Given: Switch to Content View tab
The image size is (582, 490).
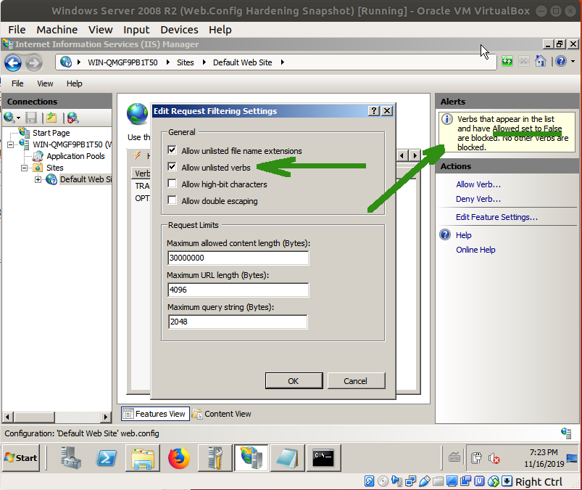Looking at the screenshot, I should pos(222,414).
